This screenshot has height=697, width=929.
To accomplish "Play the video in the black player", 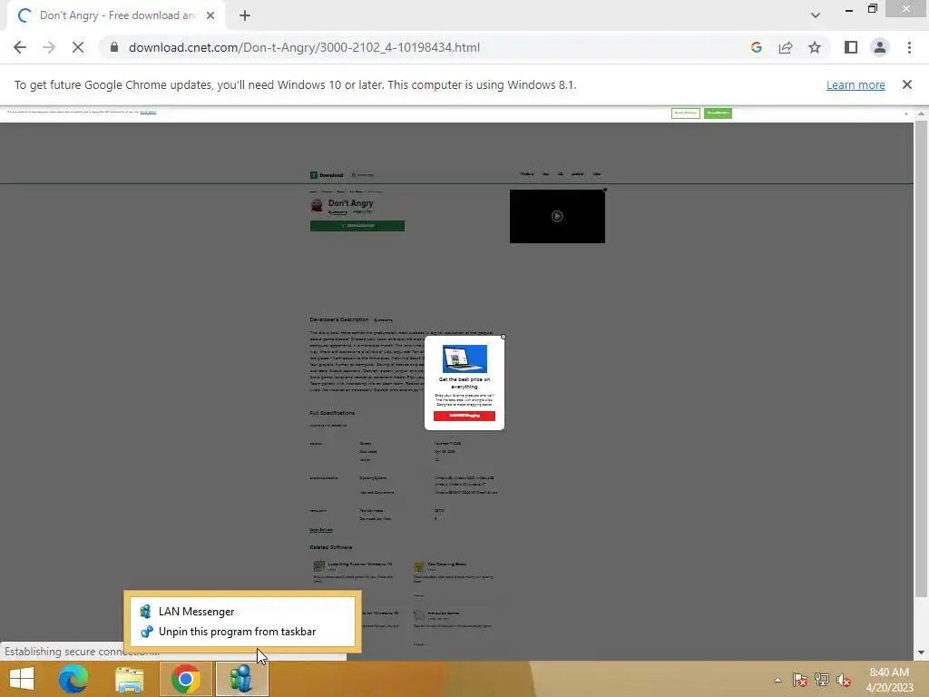I will 557,216.
